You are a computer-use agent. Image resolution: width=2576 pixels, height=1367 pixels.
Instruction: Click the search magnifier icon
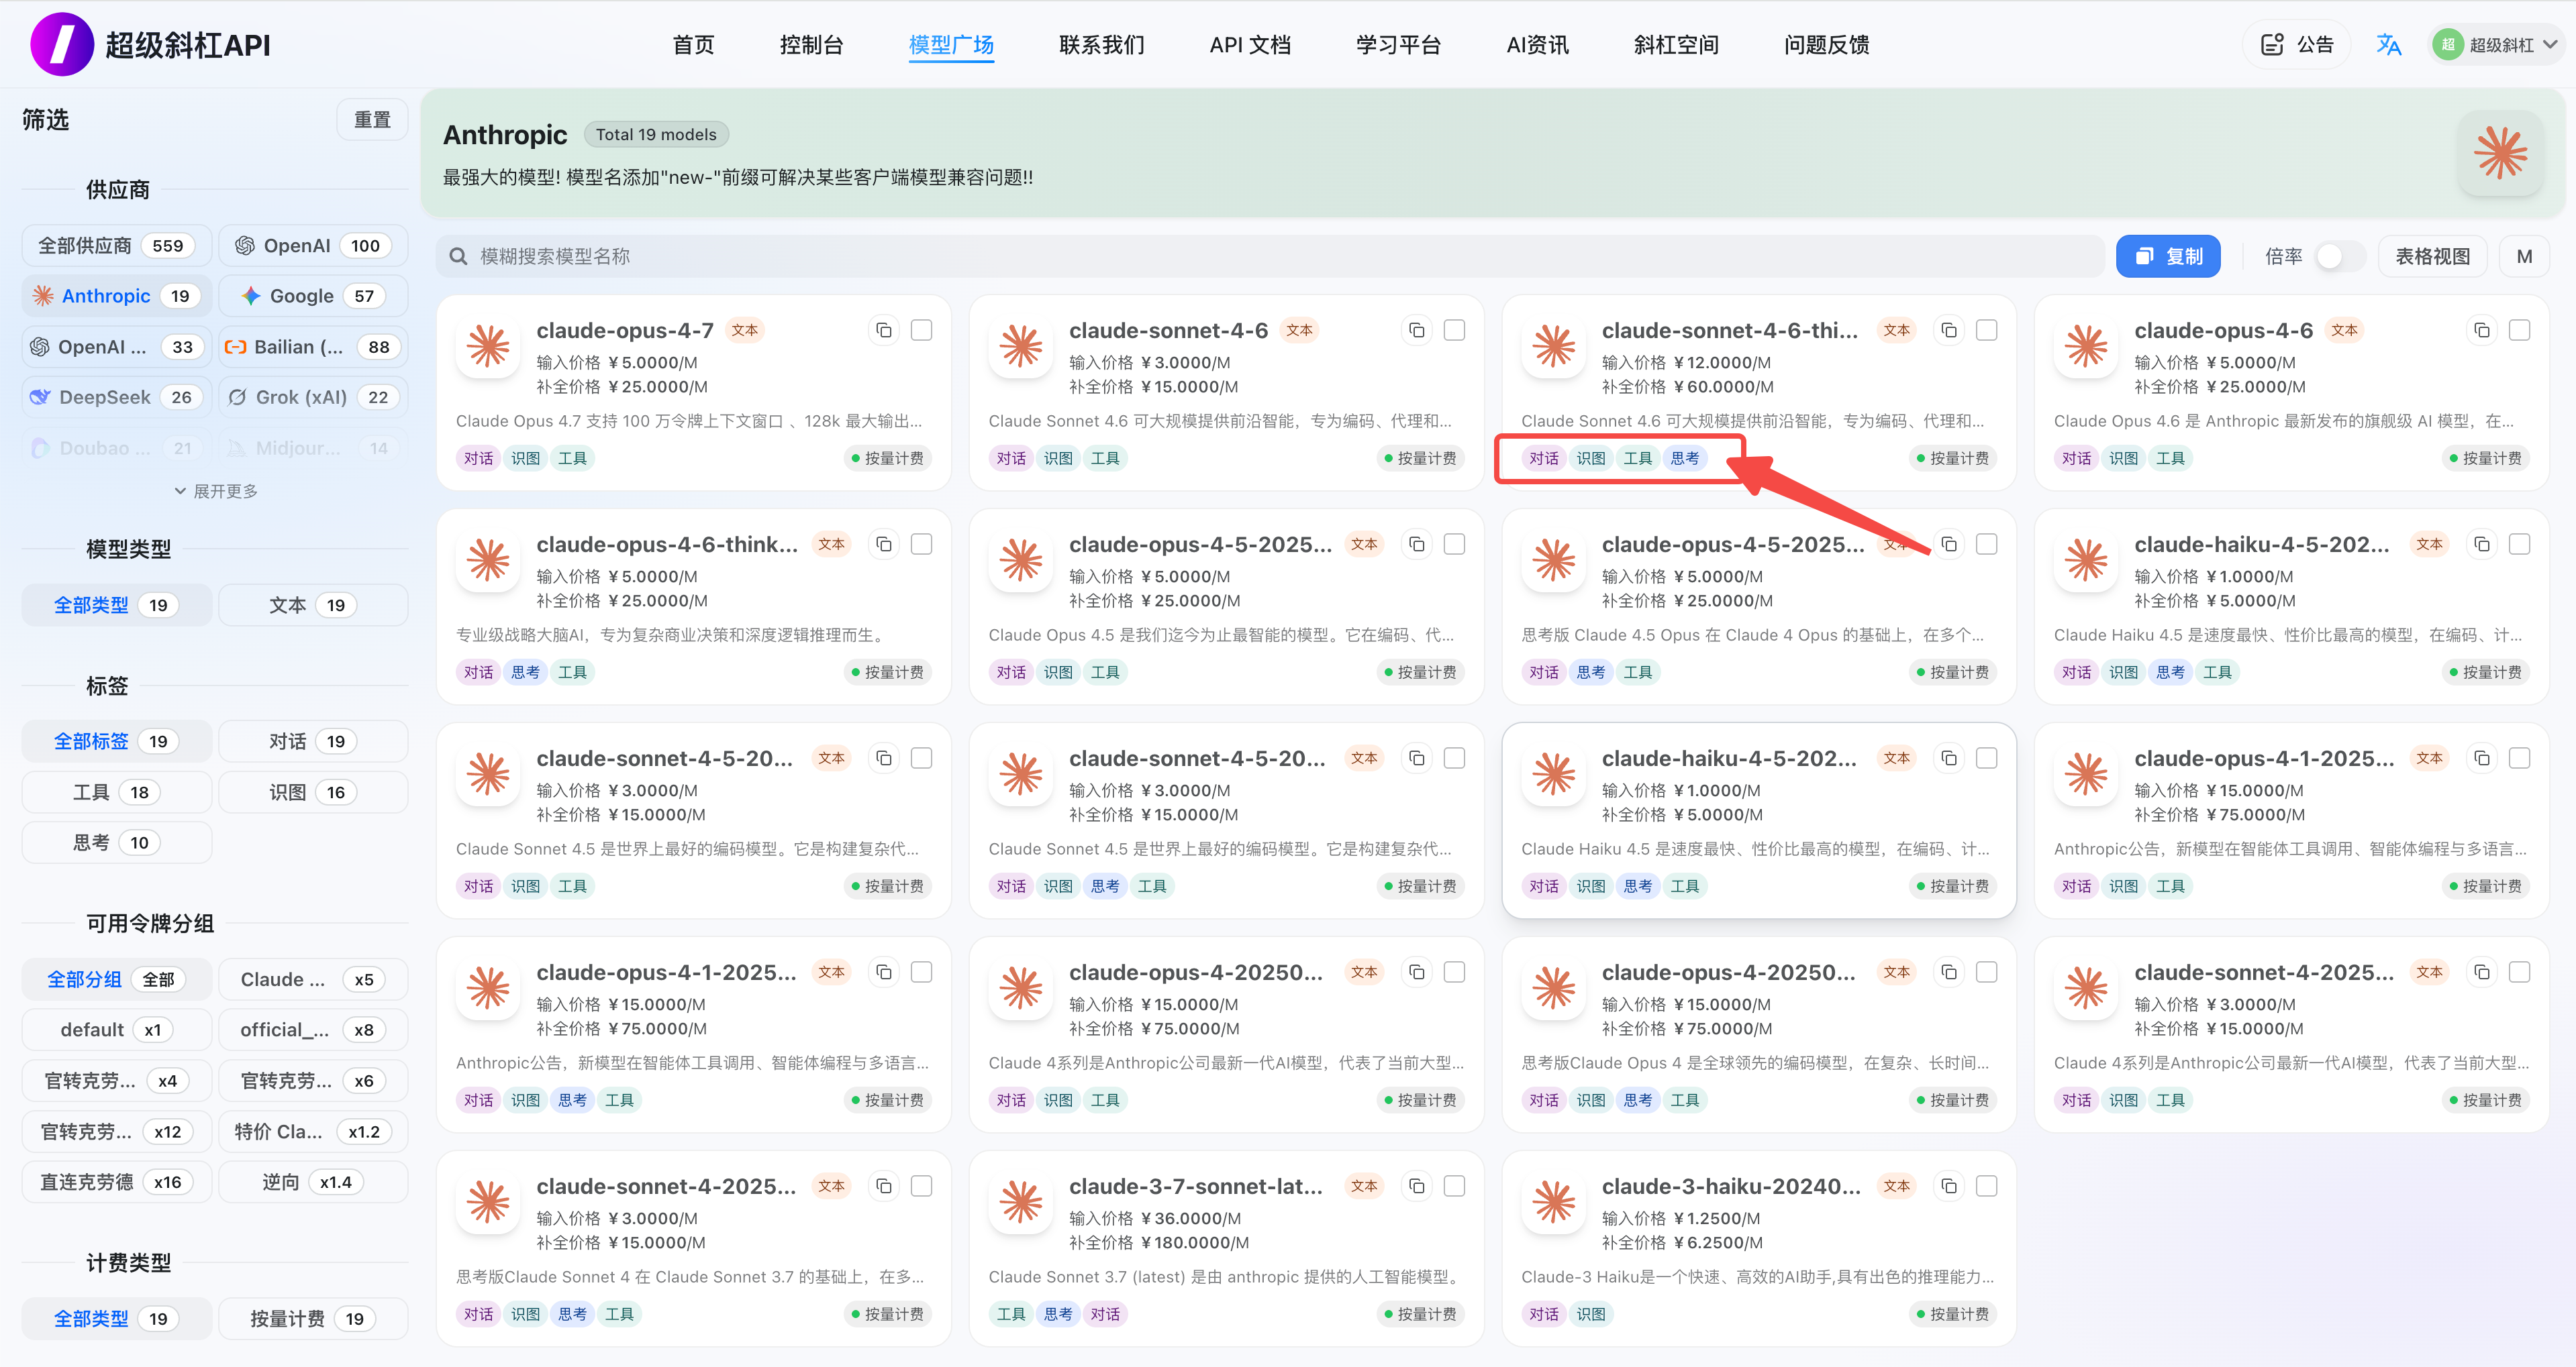[459, 257]
